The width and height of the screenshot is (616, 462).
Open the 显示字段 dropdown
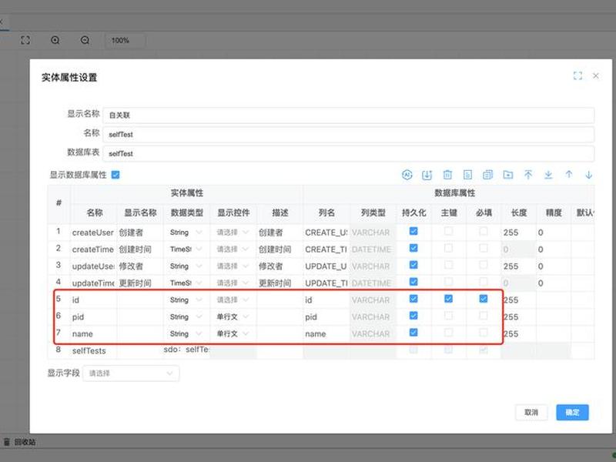[131, 373]
